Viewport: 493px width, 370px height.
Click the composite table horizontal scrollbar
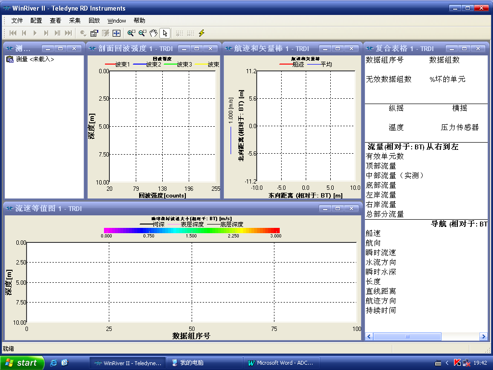(407, 336)
